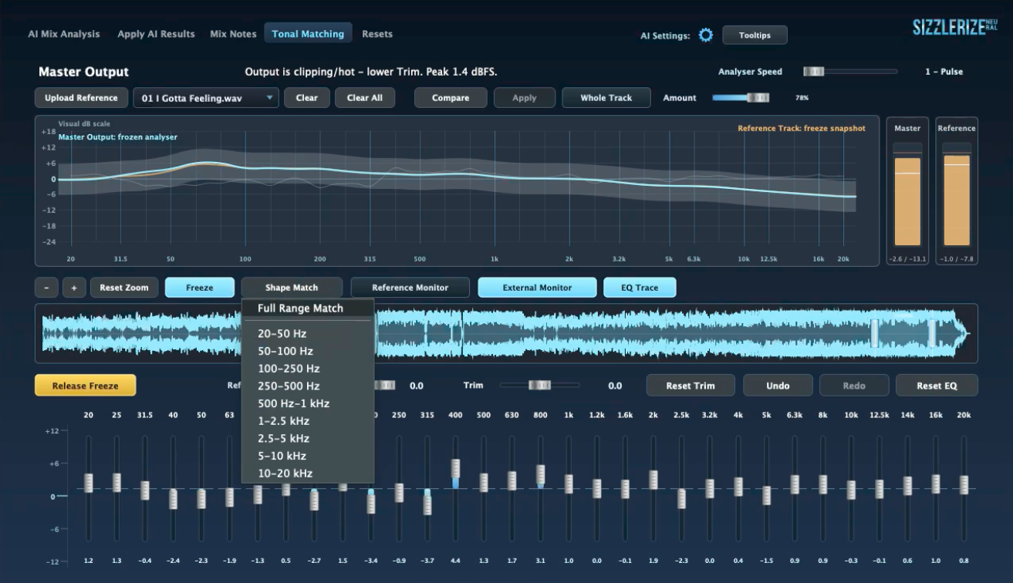
Task: Click the Reset EQ button
Action: tap(937, 386)
